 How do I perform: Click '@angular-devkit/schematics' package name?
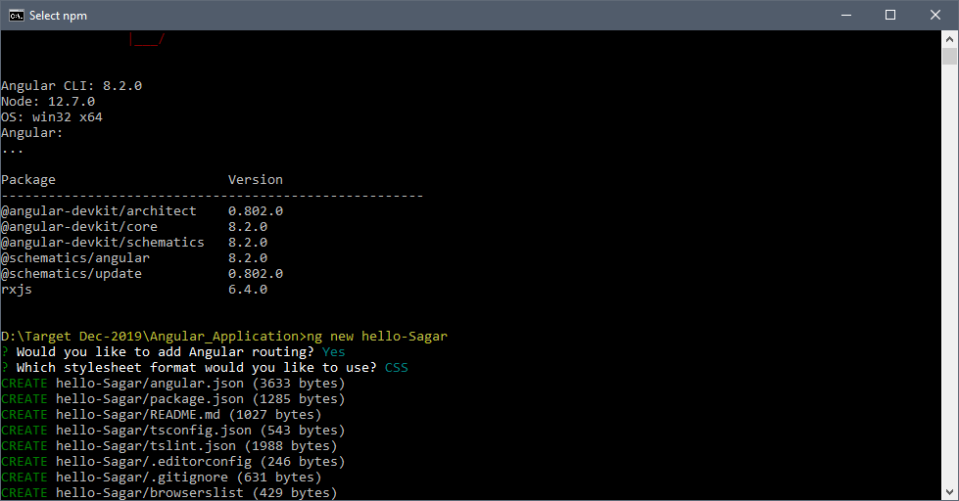(x=103, y=243)
